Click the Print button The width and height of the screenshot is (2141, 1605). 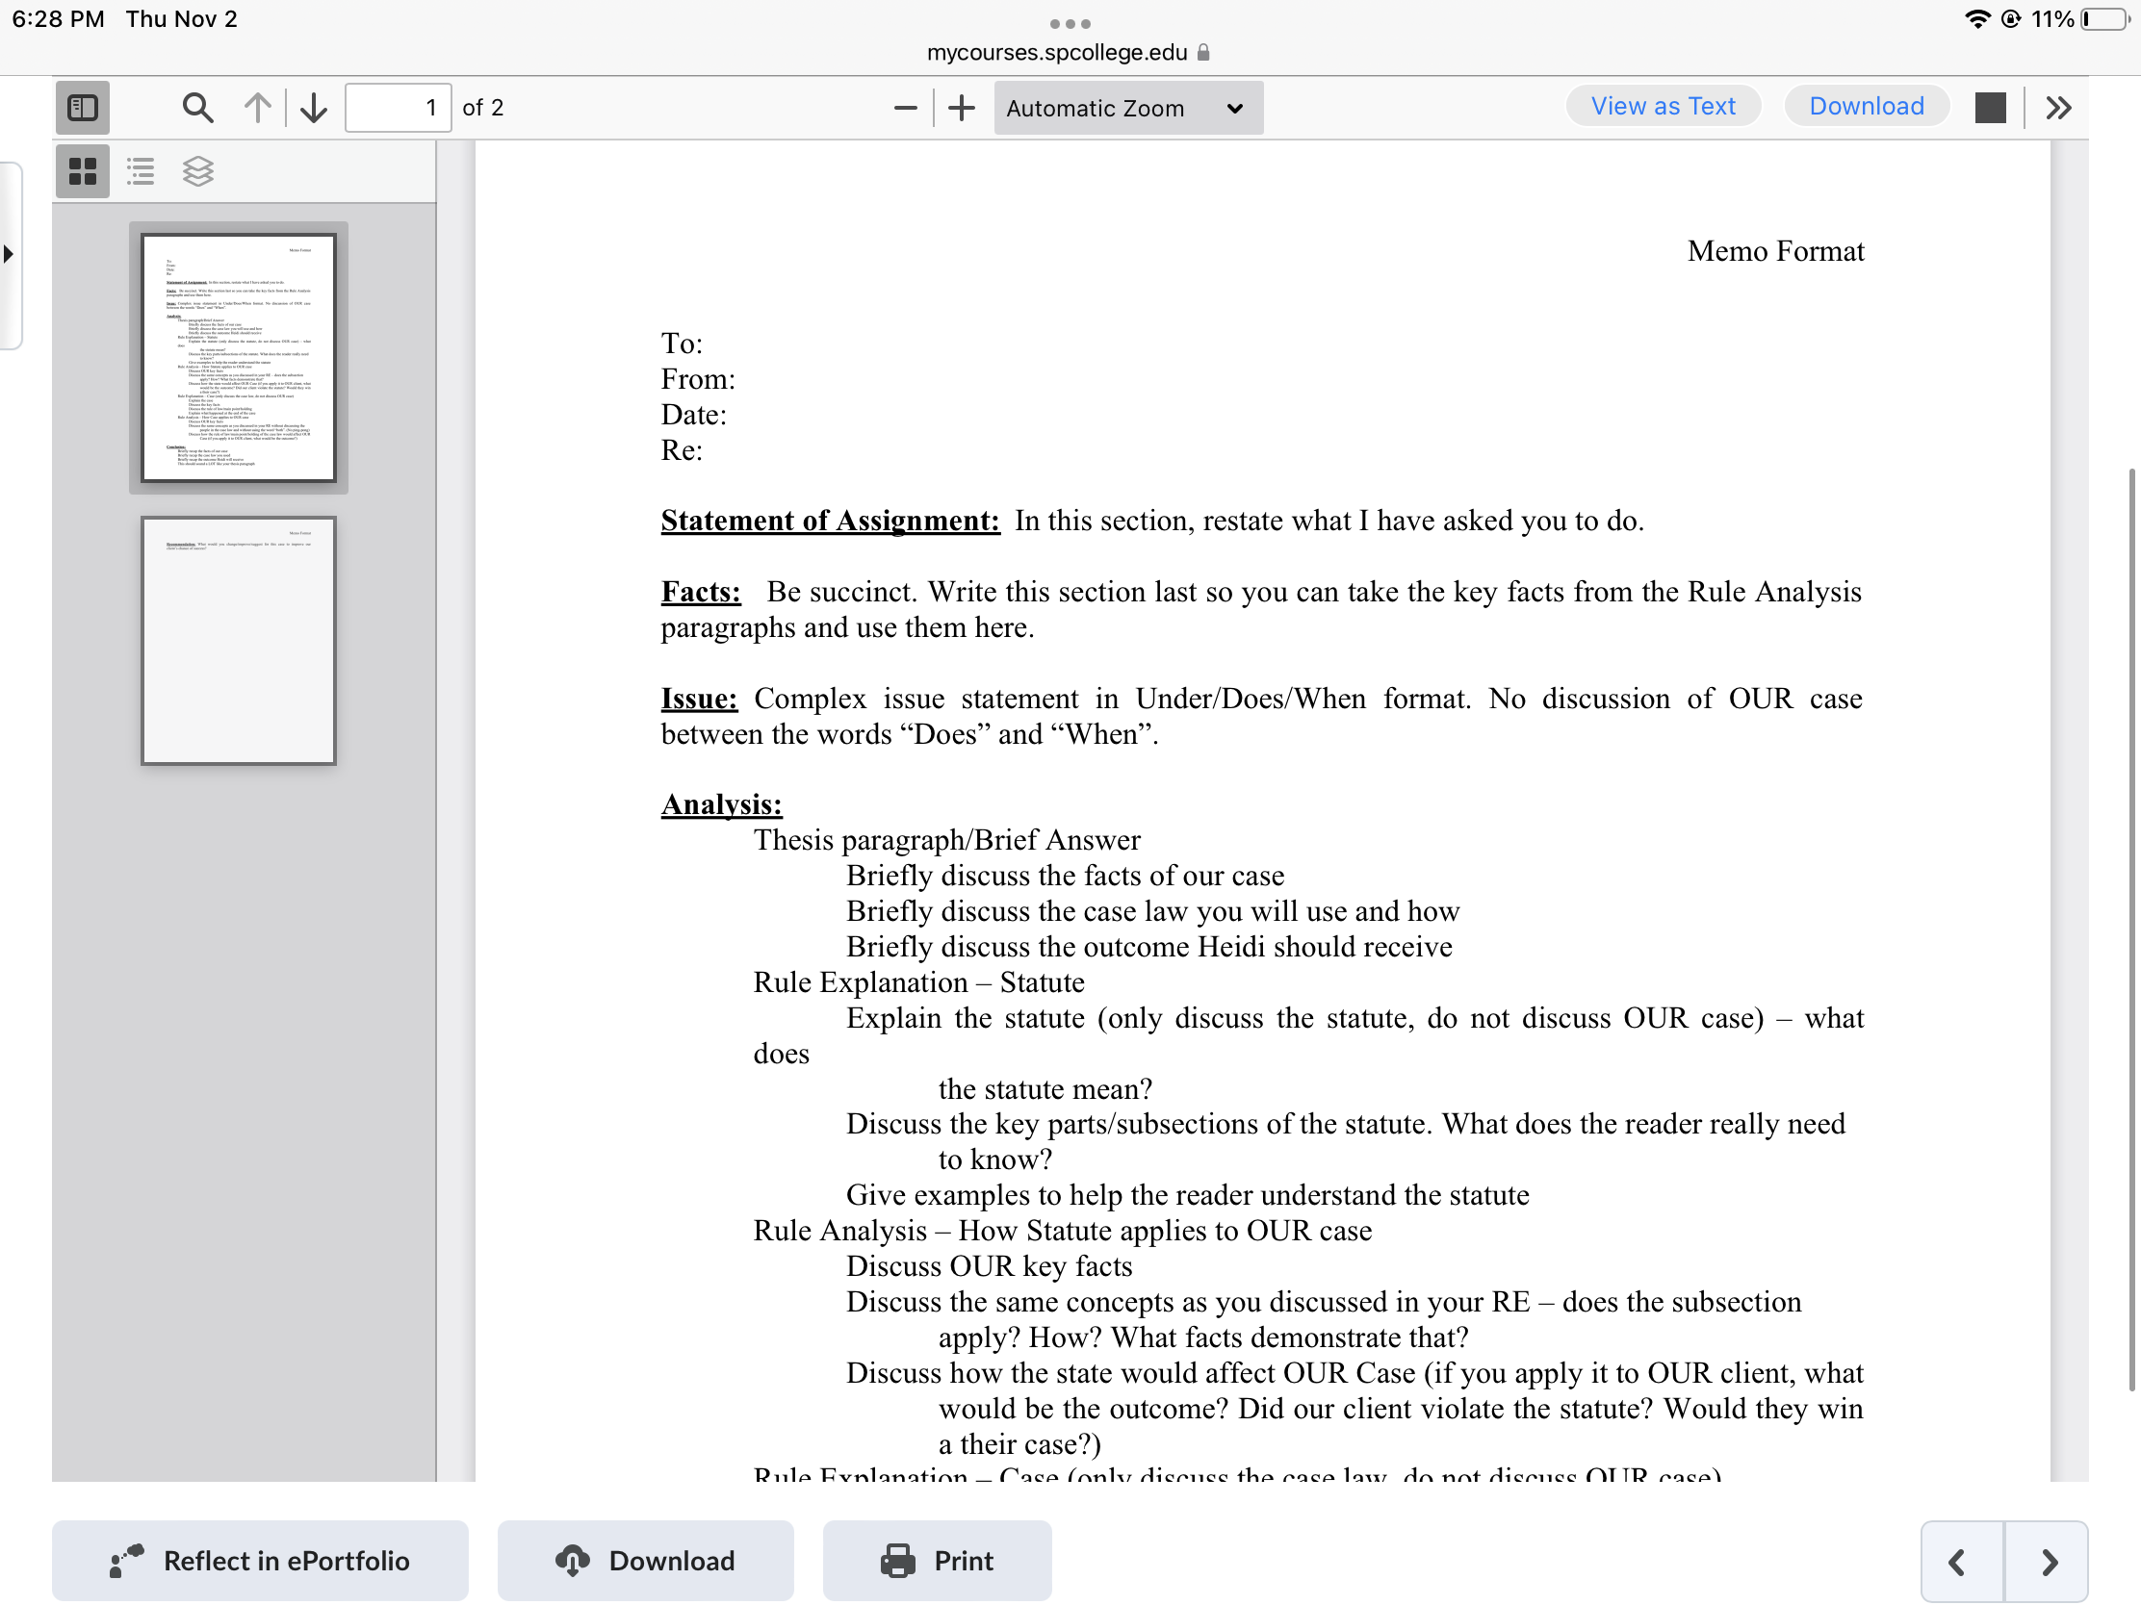coord(936,1560)
